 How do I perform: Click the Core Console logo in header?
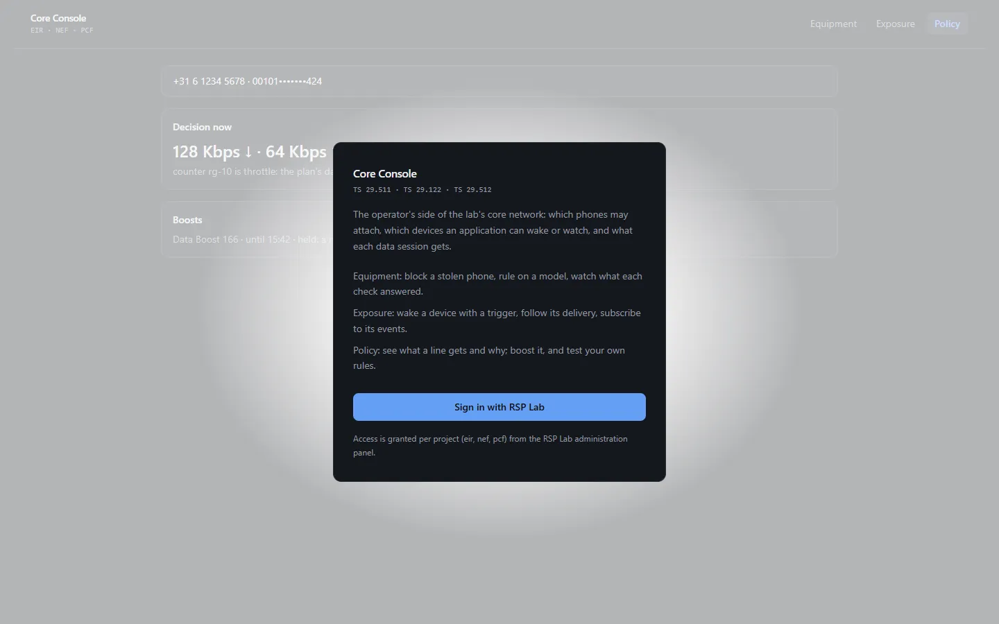pos(58,18)
